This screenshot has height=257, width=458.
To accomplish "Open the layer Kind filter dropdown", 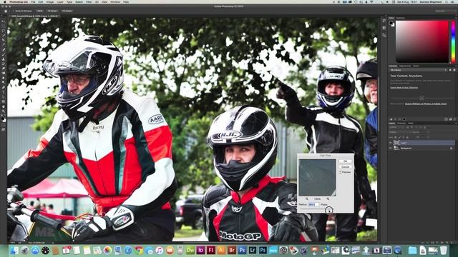I will pyautogui.click(x=396, y=127).
